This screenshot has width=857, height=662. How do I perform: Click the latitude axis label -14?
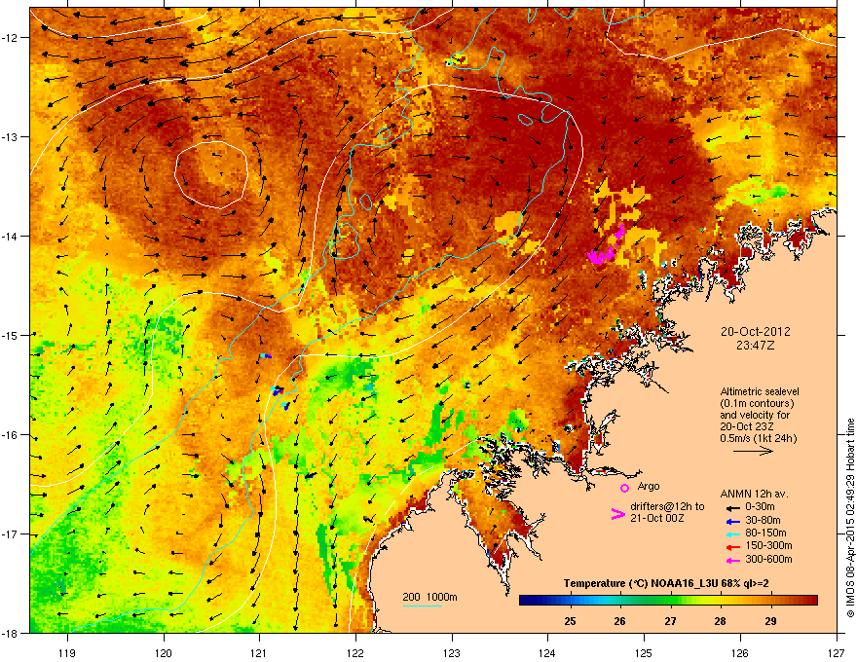click(x=11, y=236)
